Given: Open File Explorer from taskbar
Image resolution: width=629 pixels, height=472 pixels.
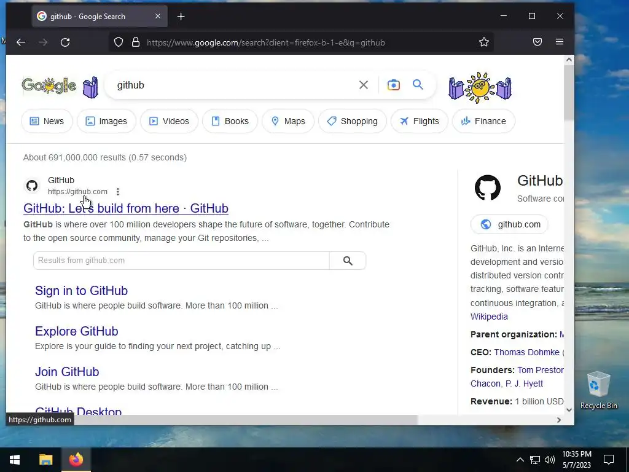Looking at the screenshot, I should click(45, 460).
